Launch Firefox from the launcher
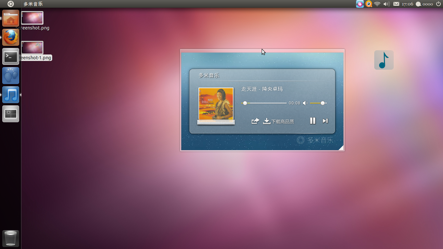443x249 pixels. click(x=11, y=37)
